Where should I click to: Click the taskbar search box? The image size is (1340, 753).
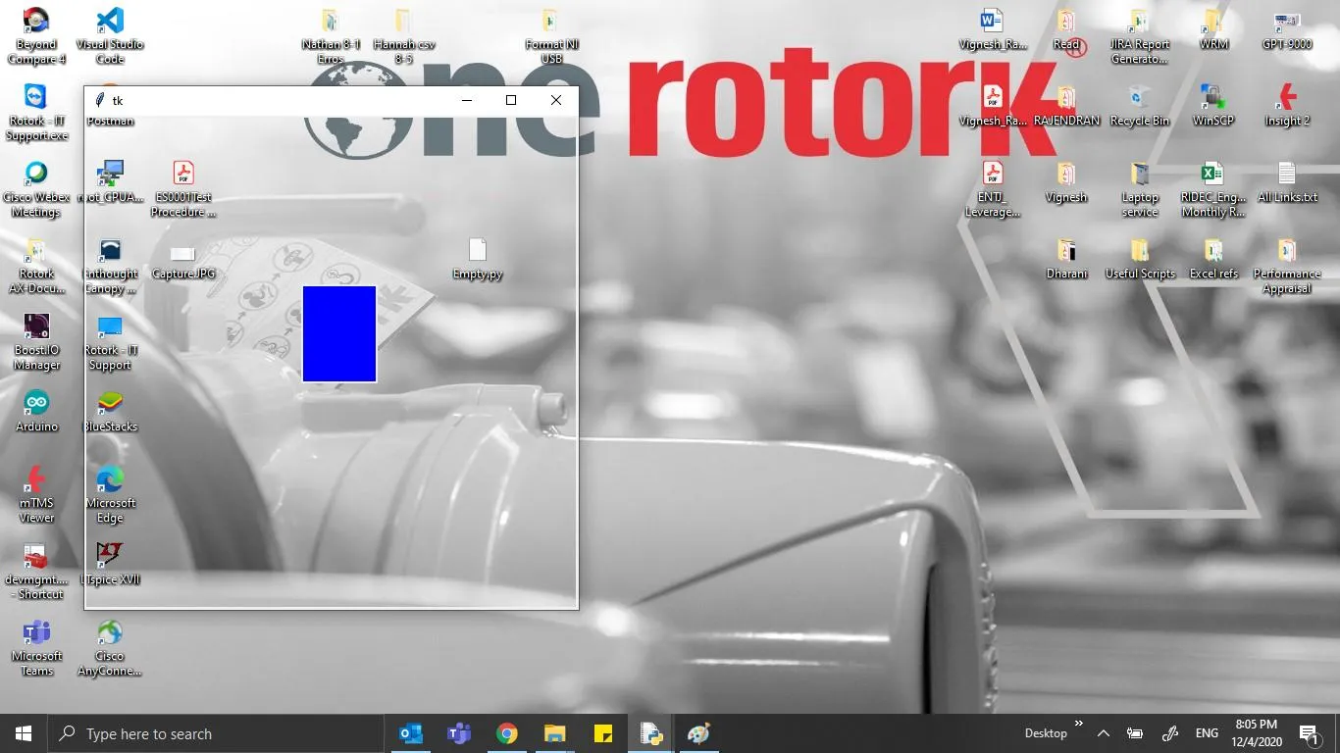tap(216, 733)
